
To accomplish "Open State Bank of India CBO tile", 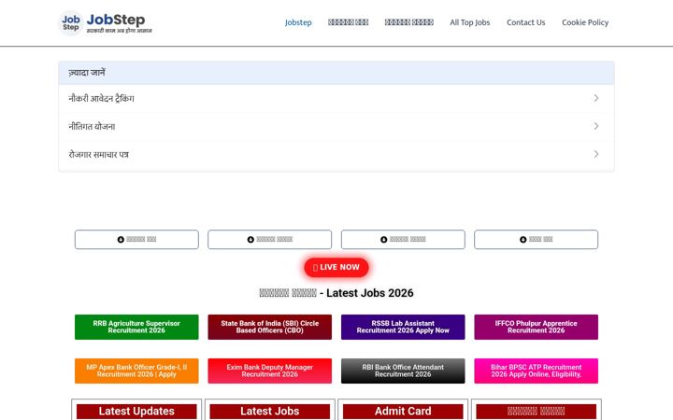I will coord(269,327).
